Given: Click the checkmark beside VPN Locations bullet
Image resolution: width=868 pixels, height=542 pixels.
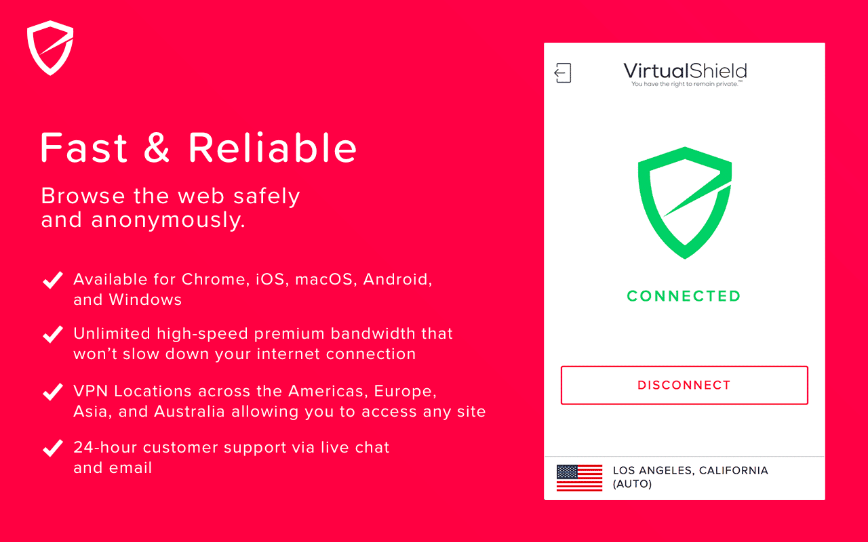Looking at the screenshot, I should point(52,391).
